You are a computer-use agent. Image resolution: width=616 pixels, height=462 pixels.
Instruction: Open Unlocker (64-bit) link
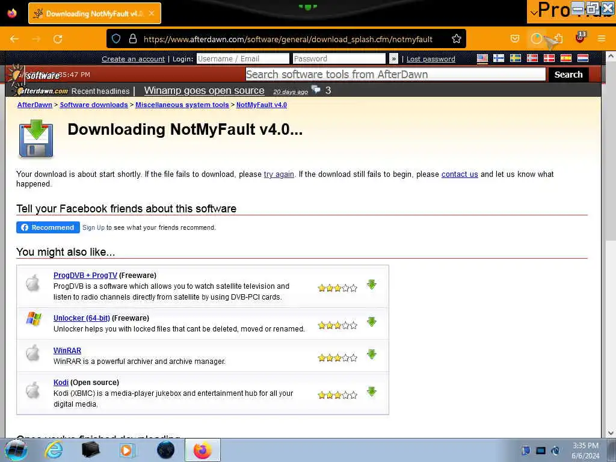(x=82, y=318)
